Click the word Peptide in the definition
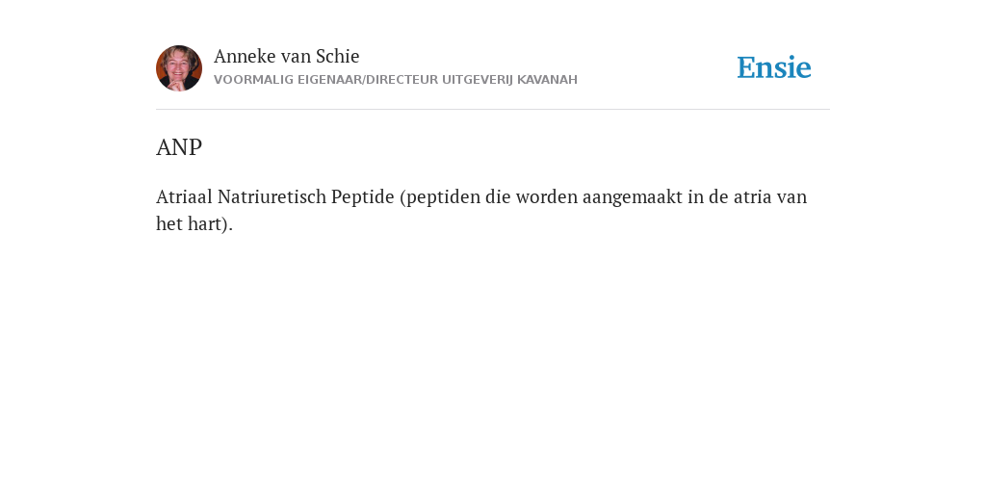Screen dimensions: 986x493 (363, 197)
